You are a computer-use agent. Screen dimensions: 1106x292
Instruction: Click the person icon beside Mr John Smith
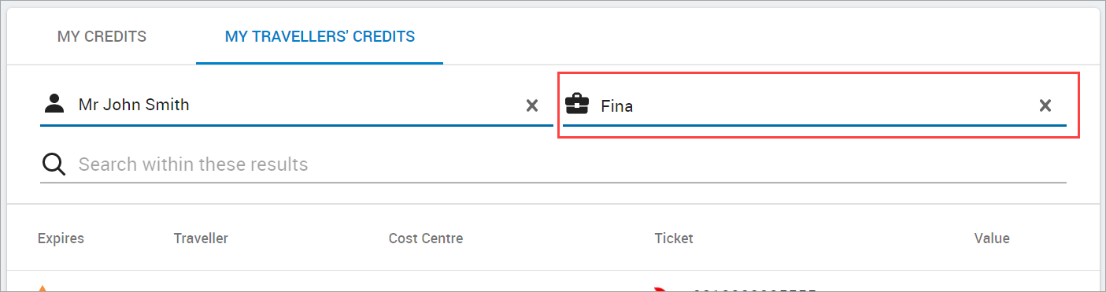[54, 103]
